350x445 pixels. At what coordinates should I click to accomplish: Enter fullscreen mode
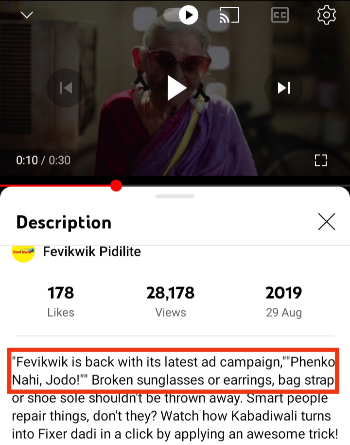(321, 160)
